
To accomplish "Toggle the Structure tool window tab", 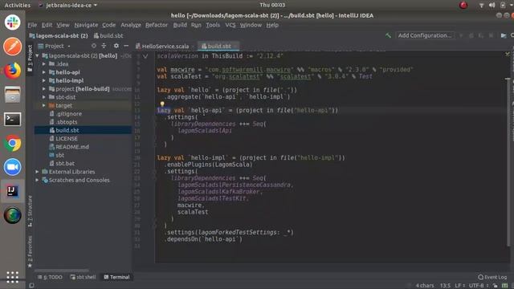I will pos(30,211).
